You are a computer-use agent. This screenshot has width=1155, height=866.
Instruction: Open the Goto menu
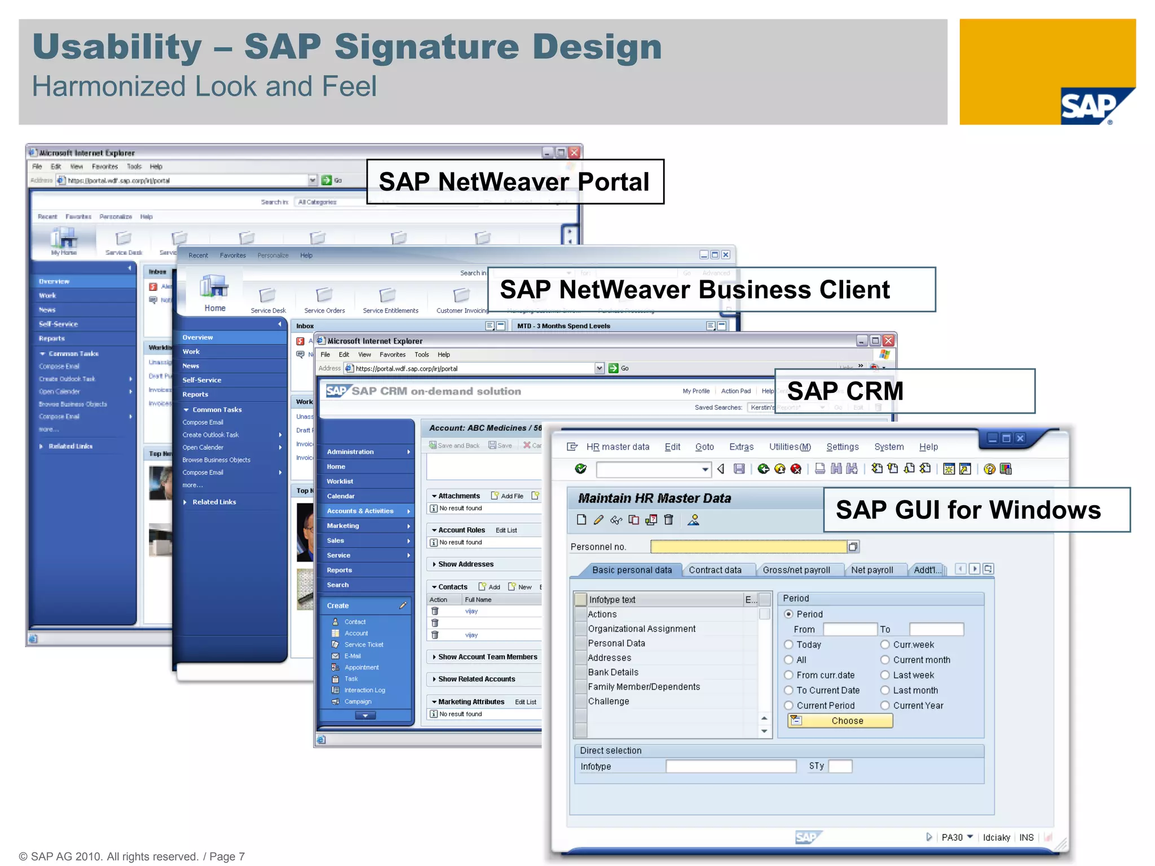tap(704, 447)
